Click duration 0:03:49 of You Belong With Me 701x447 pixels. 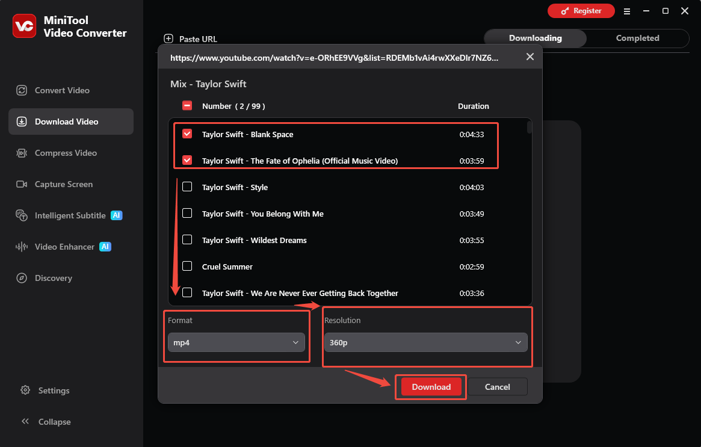[x=472, y=214]
